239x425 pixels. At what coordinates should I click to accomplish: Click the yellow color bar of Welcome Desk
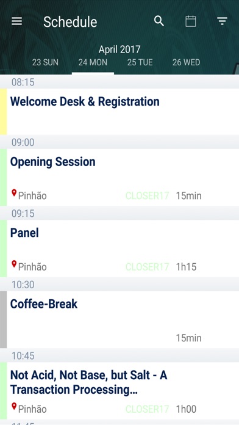click(x=3, y=111)
